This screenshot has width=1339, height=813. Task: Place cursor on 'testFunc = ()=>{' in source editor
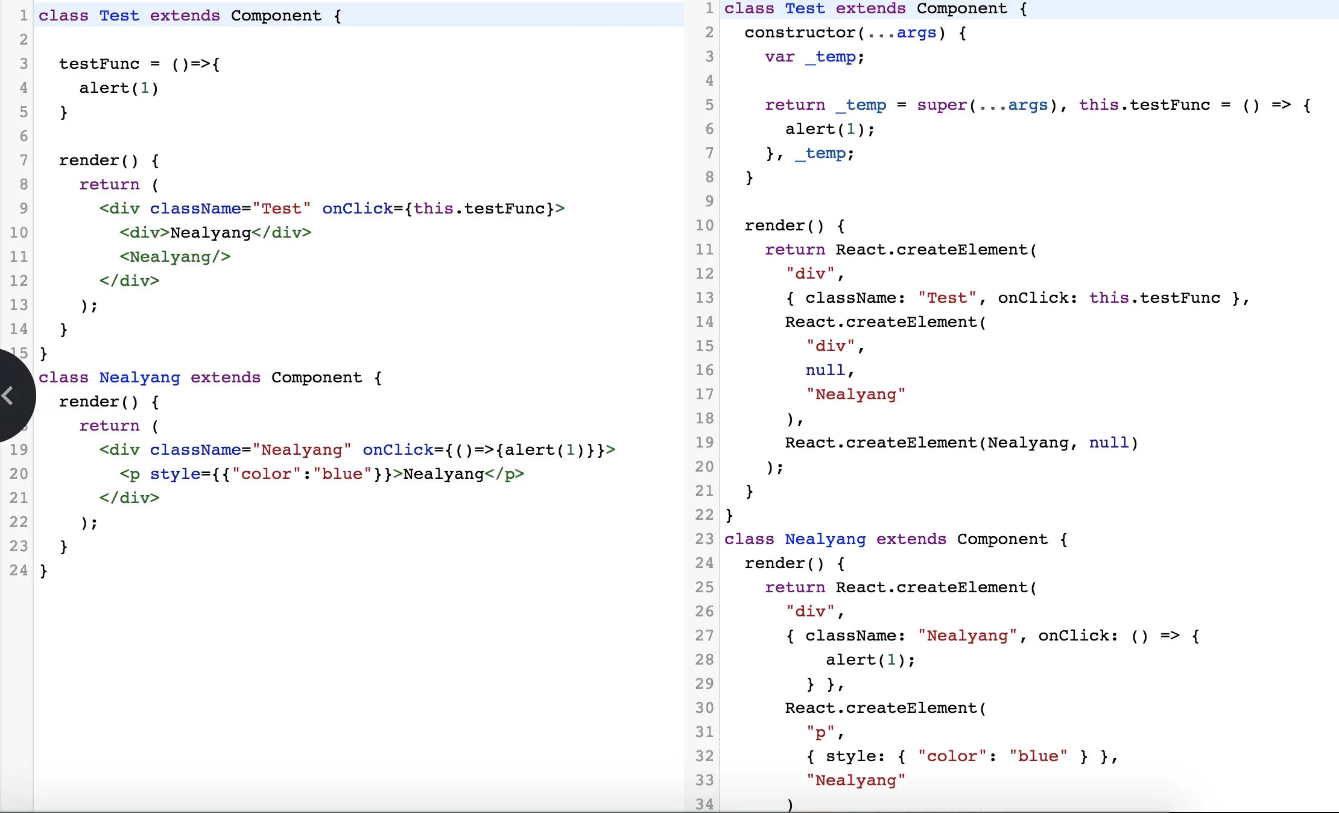[139, 64]
